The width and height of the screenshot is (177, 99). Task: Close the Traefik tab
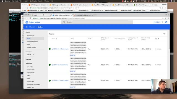50,15
